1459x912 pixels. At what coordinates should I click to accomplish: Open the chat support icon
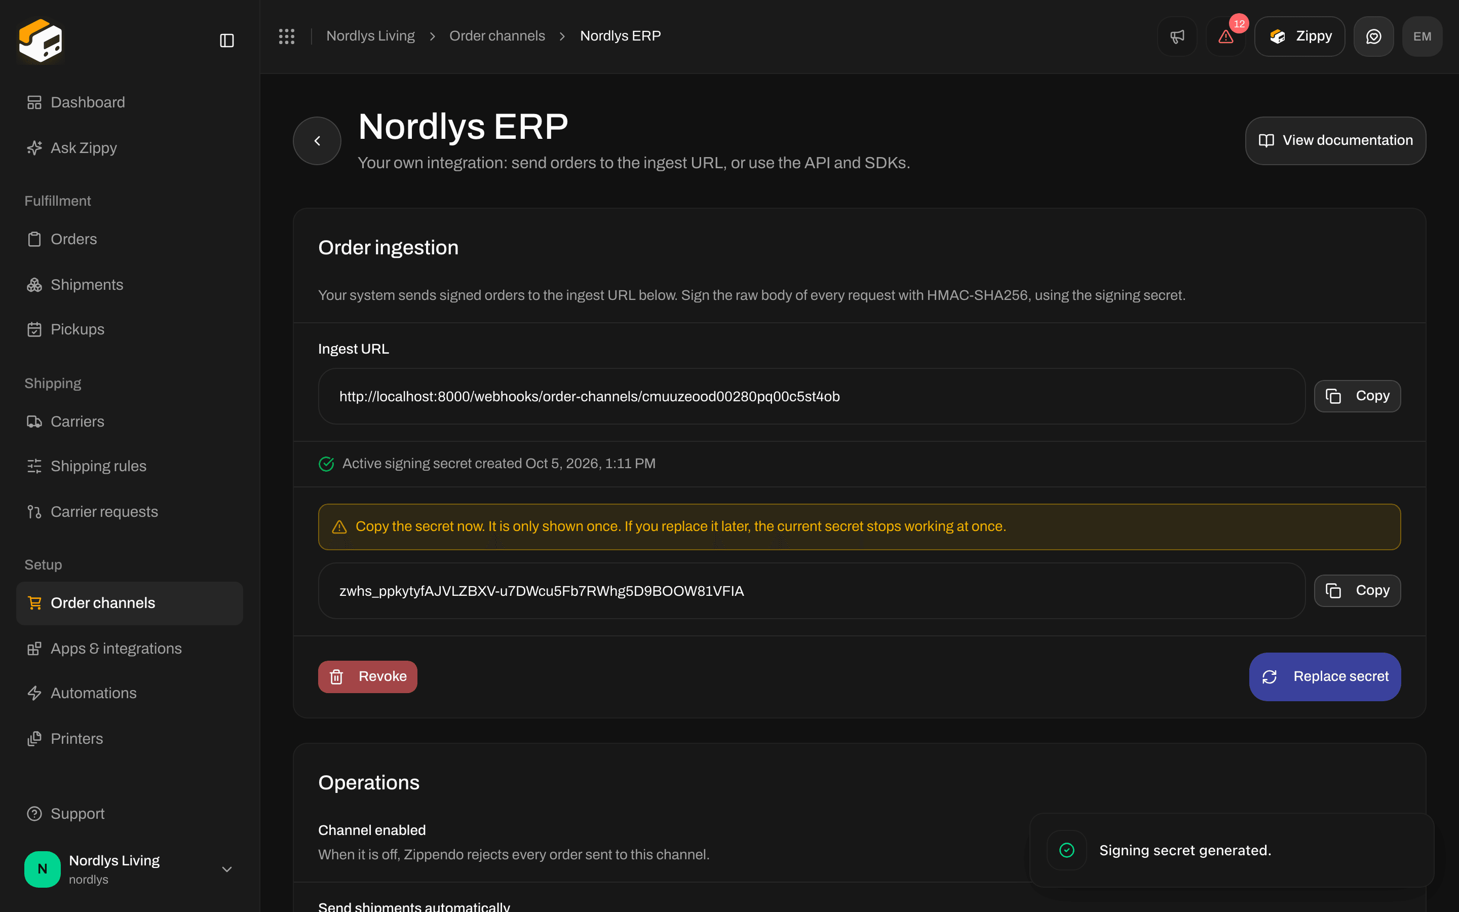1373,36
